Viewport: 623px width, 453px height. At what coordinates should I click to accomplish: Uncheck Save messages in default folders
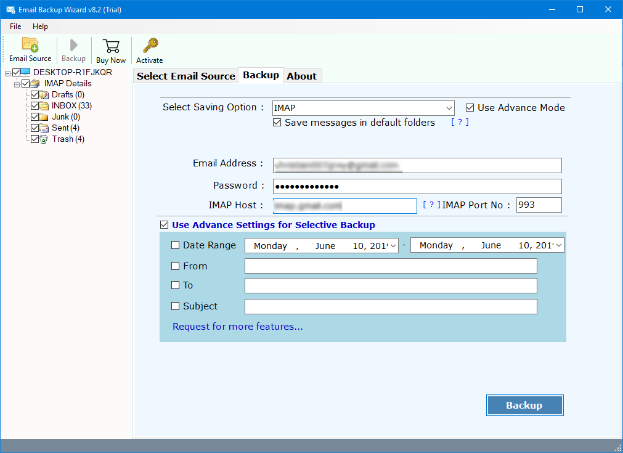(277, 123)
